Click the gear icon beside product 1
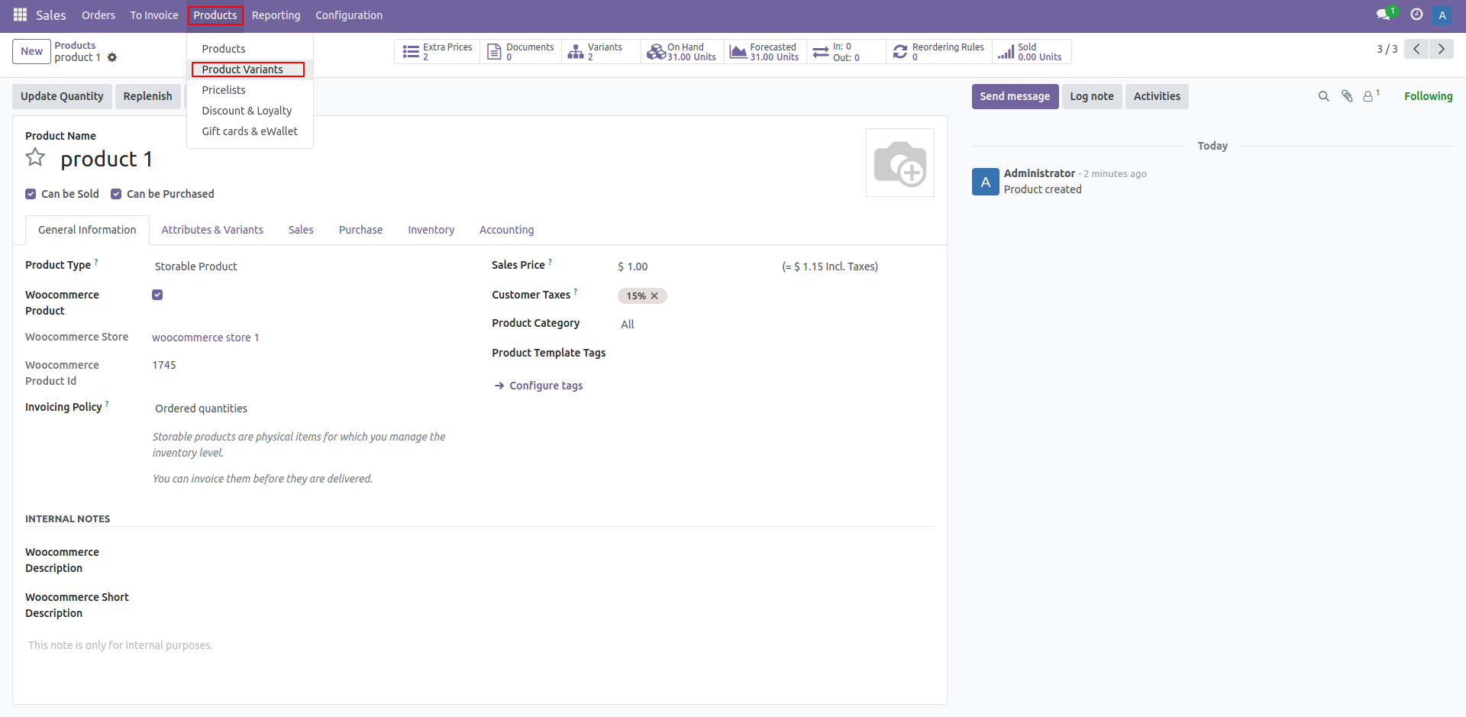Viewport: 1466px width, 717px height. click(112, 58)
